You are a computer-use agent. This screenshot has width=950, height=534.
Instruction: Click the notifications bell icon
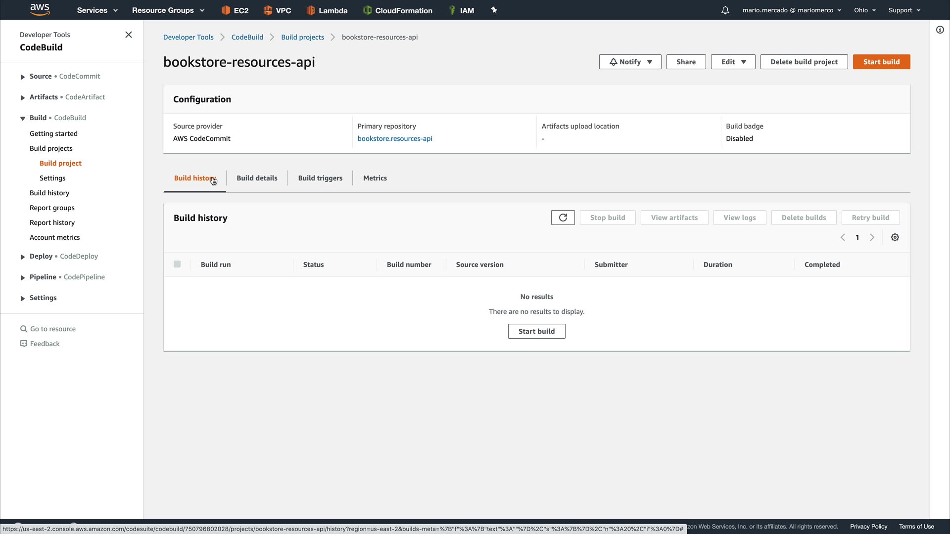(x=725, y=10)
